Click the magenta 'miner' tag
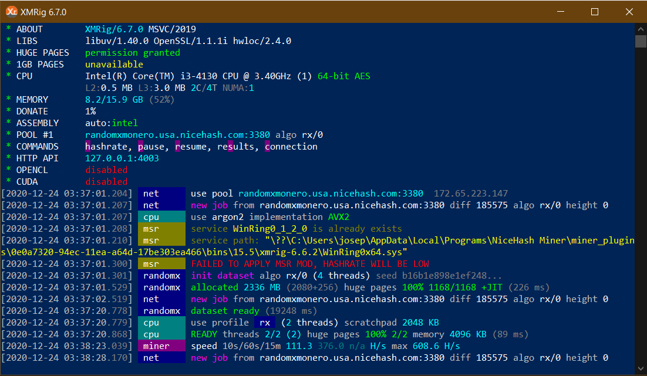 pyautogui.click(x=161, y=346)
